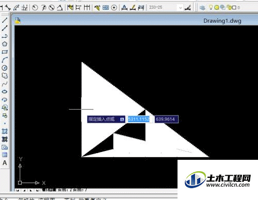The height and width of the screenshot is (200, 258).
Task: Select the Revision Cloud tool
Action: pos(5,76)
